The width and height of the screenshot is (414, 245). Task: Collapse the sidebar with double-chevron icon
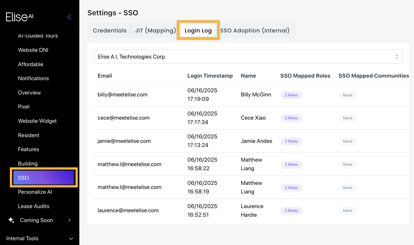pos(69,17)
